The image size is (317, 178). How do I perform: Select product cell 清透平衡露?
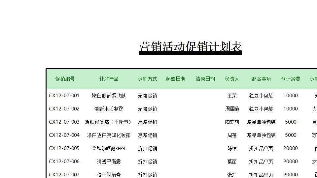coord(109,162)
